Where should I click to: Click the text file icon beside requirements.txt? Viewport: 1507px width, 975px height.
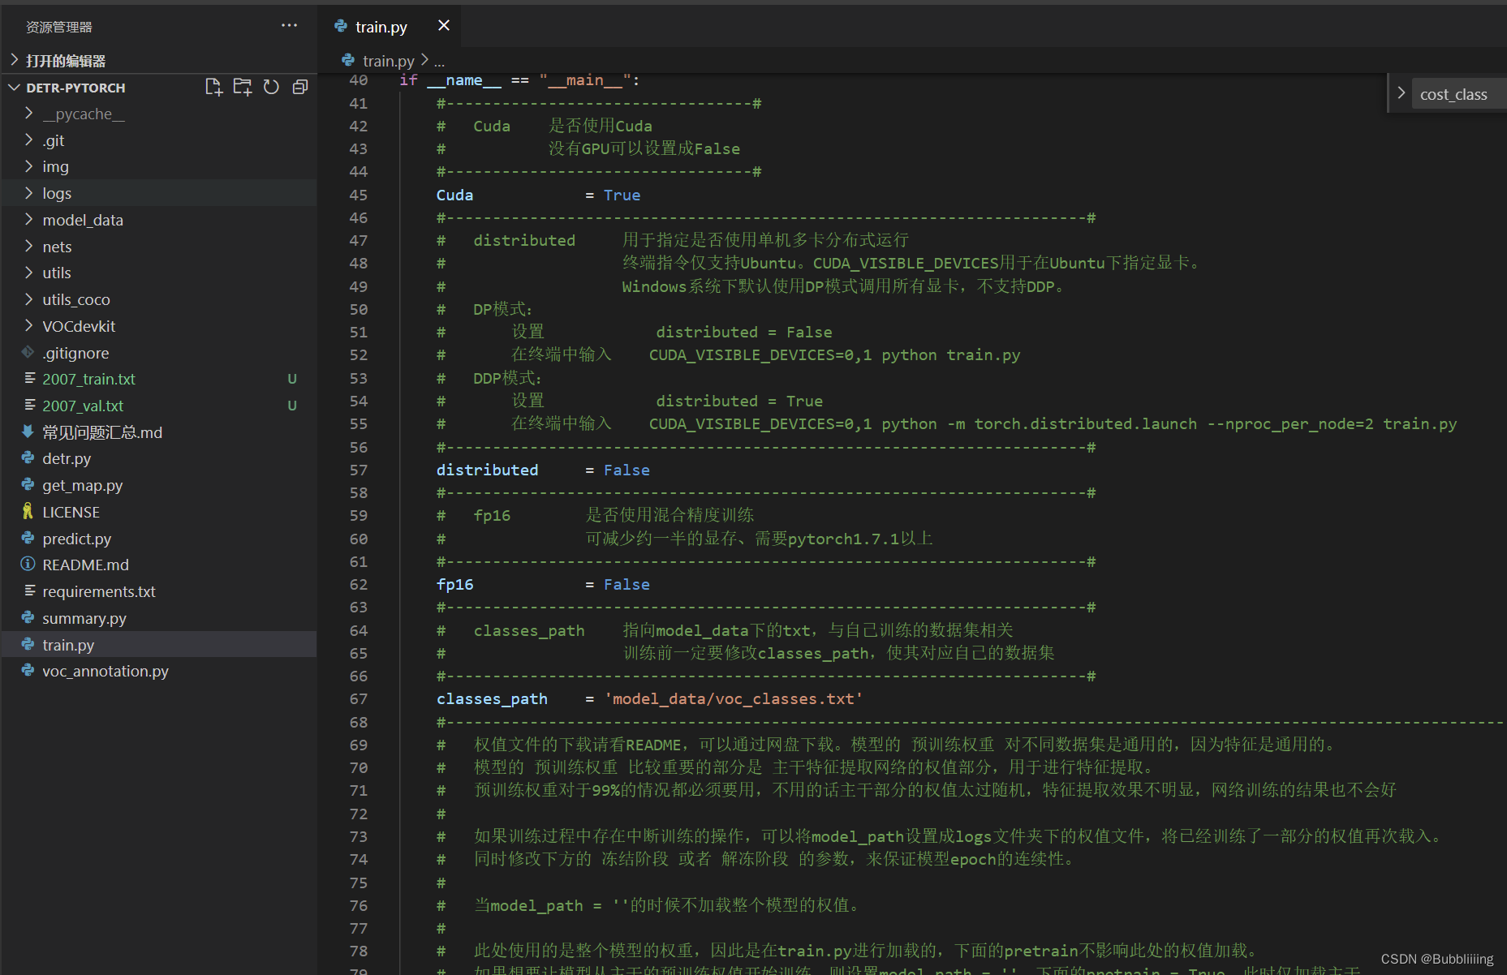click(x=29, y=591)
